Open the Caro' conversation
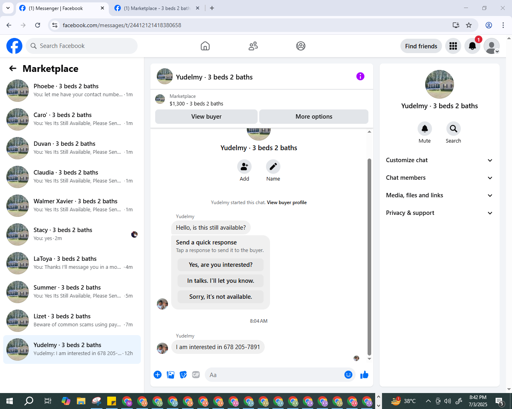Image resolution: width=512 pixels, height=409 pixels. click(72, 119)
